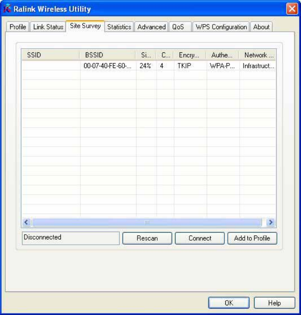
Task: Go to the Statistics tab
Action: [x=119, y=27]
